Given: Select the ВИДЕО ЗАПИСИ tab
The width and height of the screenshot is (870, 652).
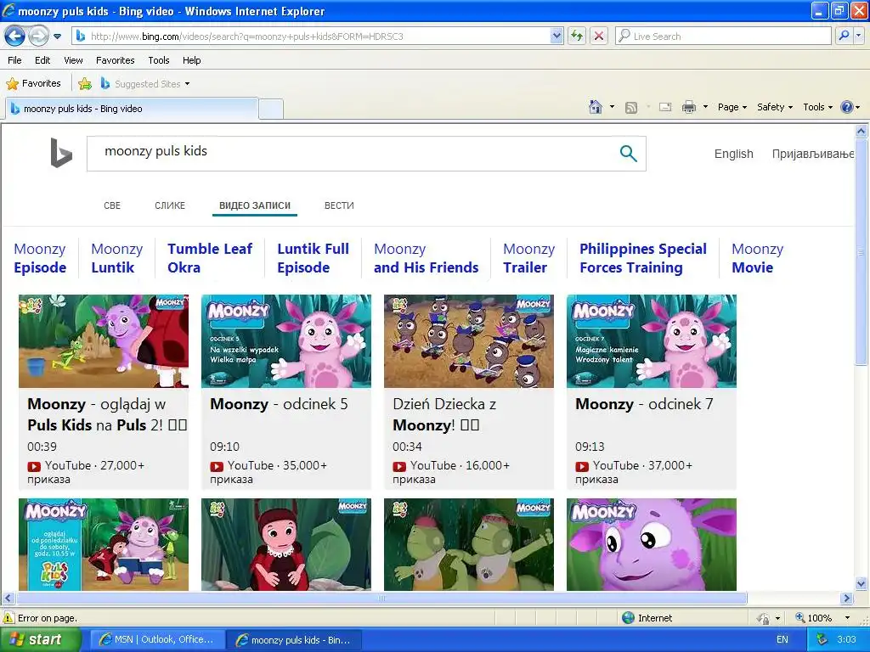Looking at the screenshot, I should point(255,205).
